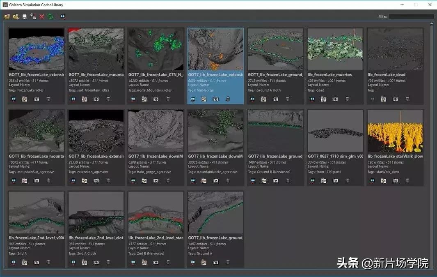This screenshot has width=437, height=277.
Task: Click the Golaem Simulation Cache Library title bar
Action: coord(35,5)
